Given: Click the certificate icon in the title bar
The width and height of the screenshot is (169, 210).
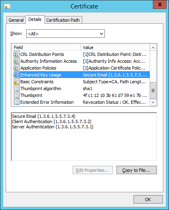Looking at the screenshot, I should click(7, 6).
